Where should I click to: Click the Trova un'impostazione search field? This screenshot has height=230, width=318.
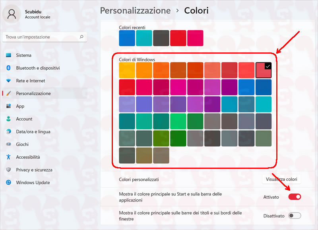point(45,37)
